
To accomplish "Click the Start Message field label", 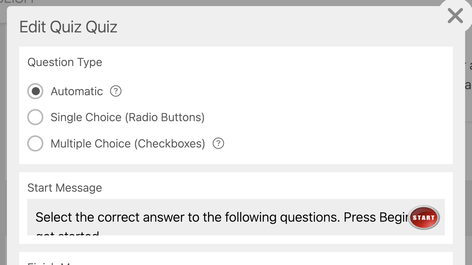I will click(65, 188).
